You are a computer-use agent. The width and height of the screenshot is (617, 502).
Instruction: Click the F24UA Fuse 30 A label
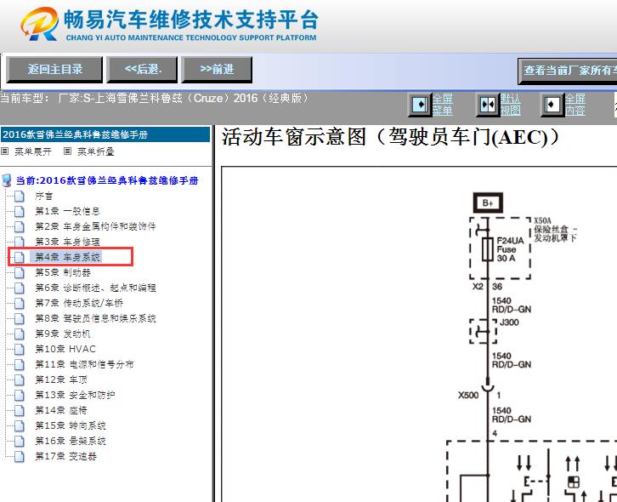click(x=510, y=249)
